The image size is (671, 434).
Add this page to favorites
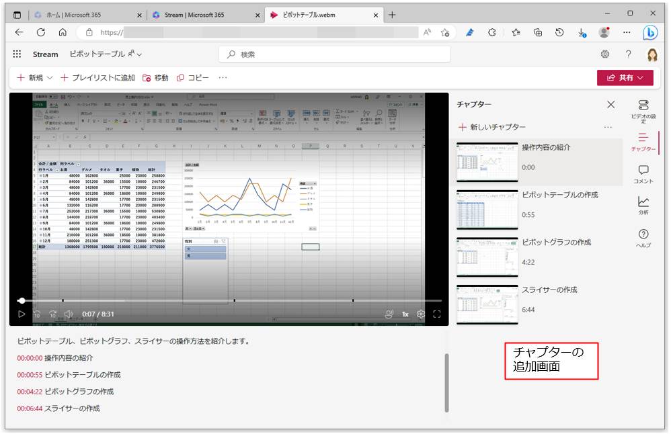(445, 32)
